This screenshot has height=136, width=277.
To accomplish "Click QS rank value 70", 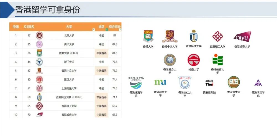I will [29, 115].
